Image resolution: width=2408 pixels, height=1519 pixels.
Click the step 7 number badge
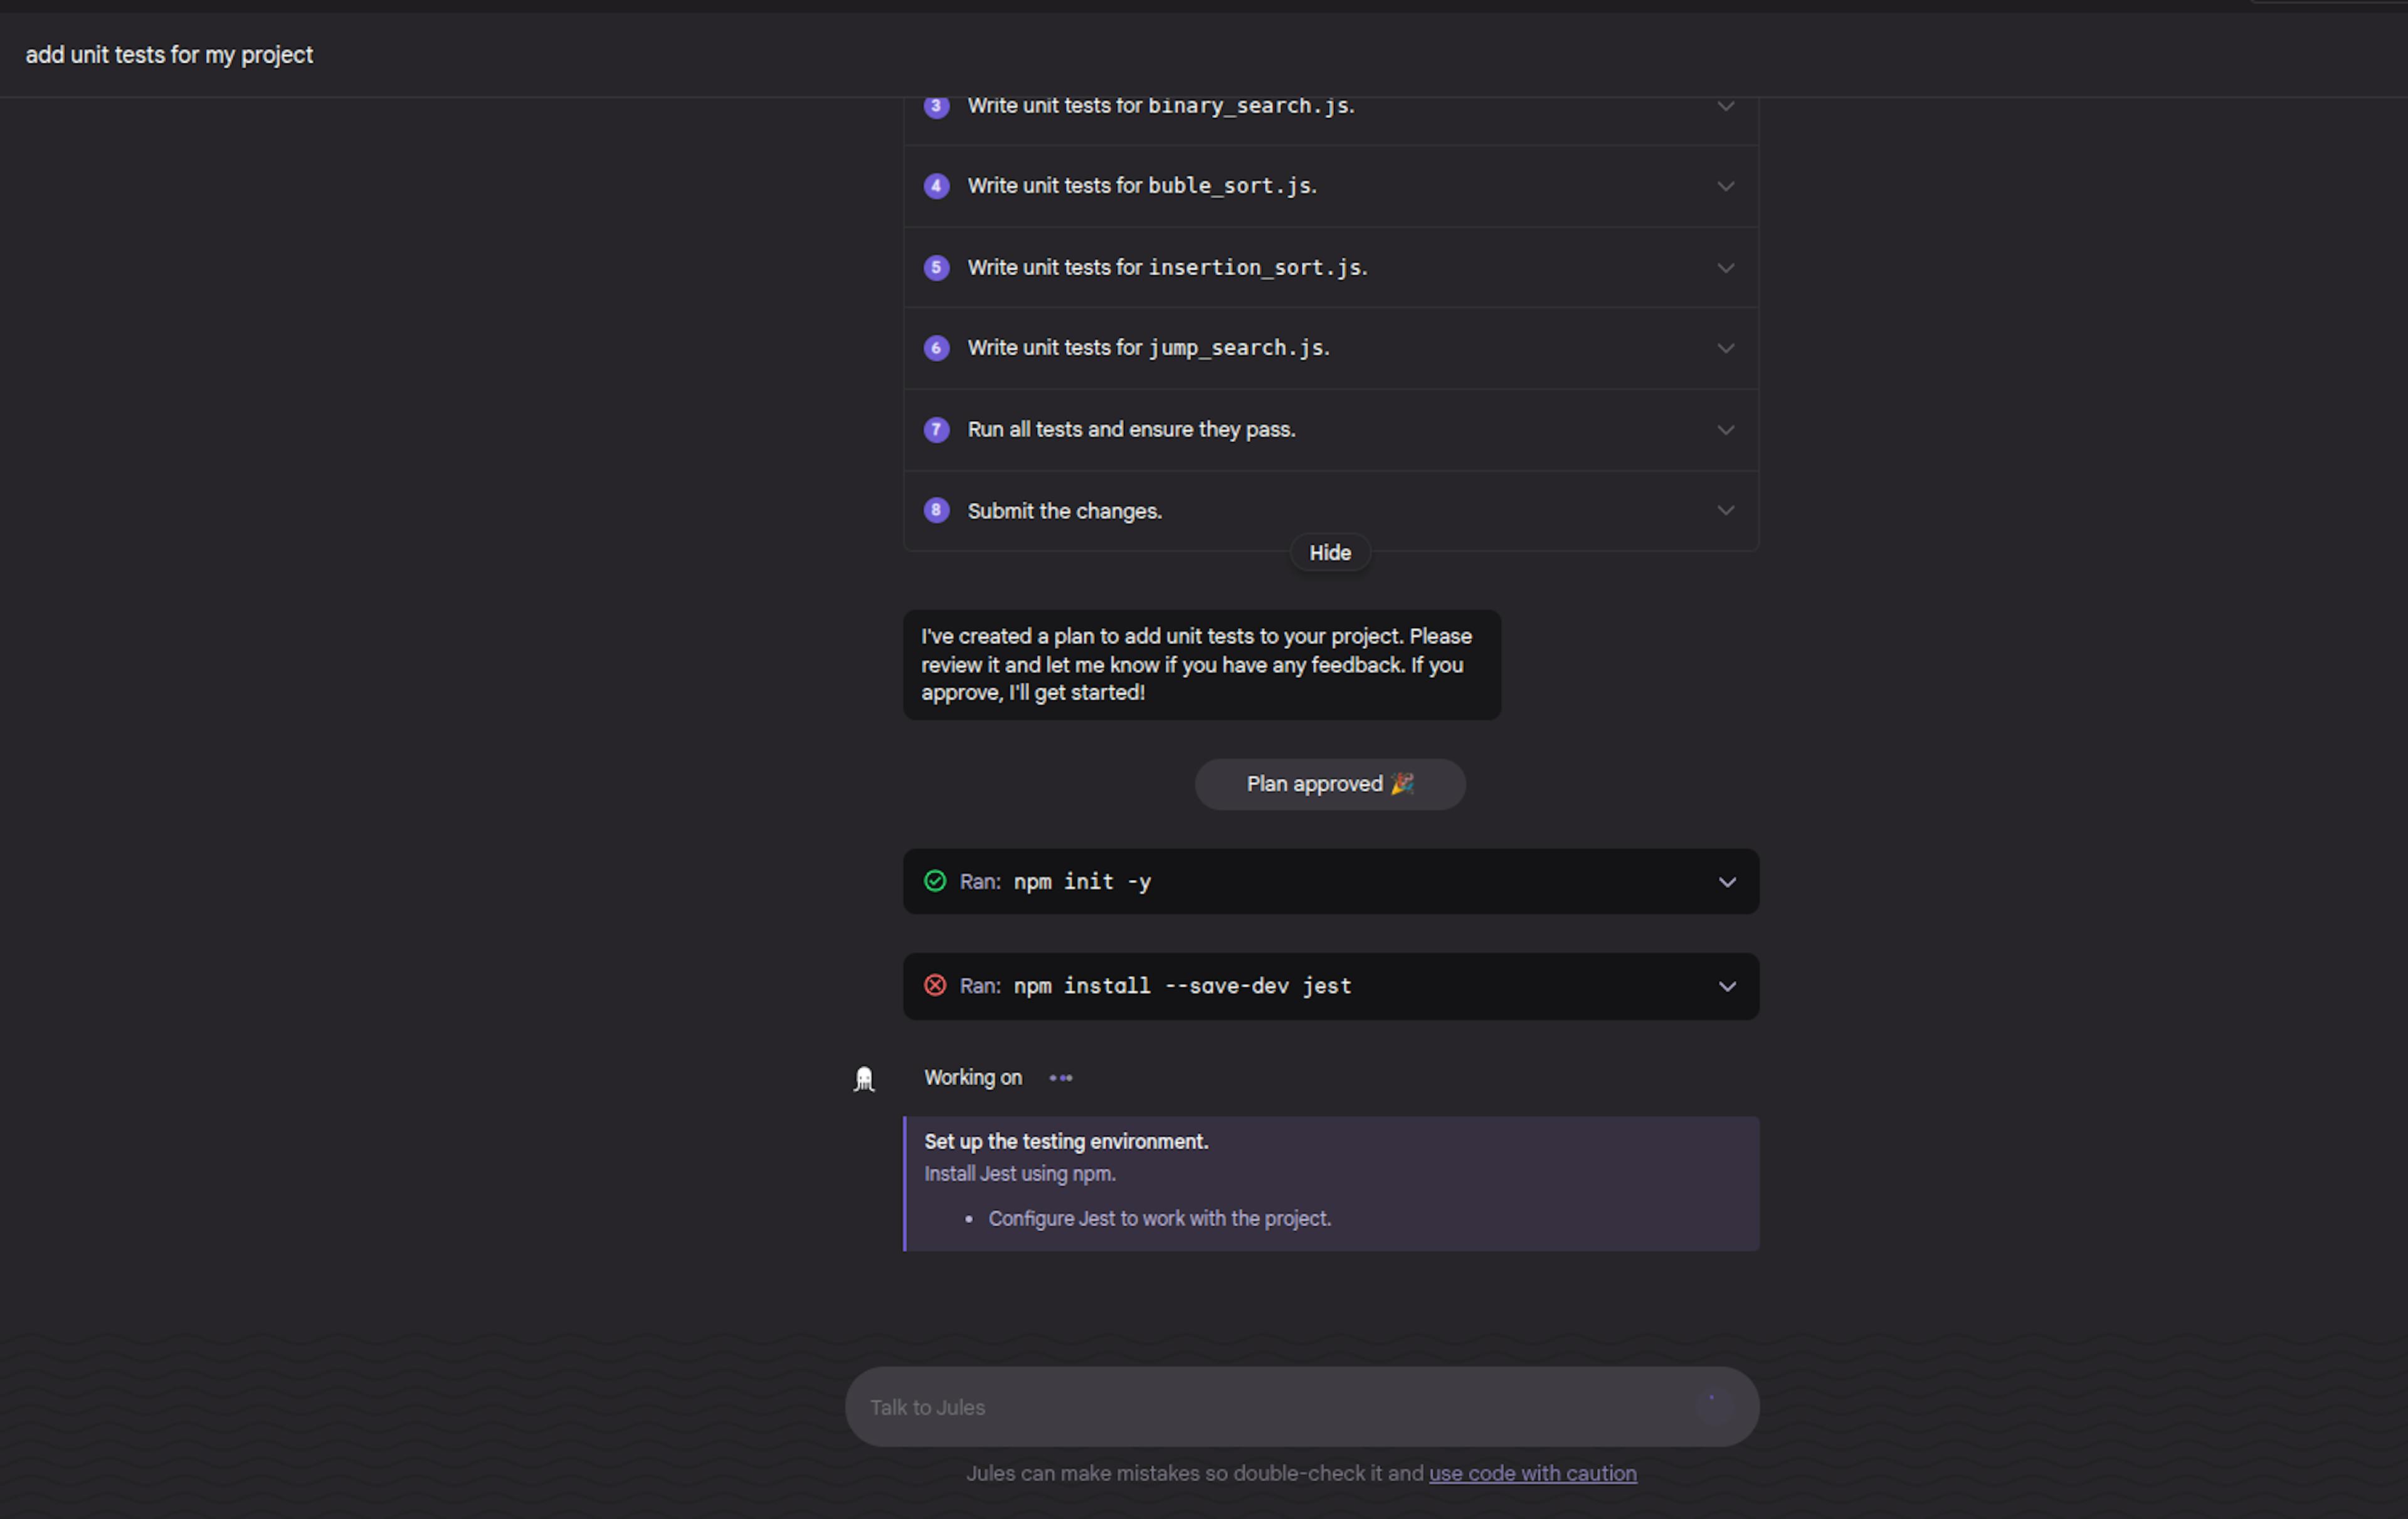point(936,430)
